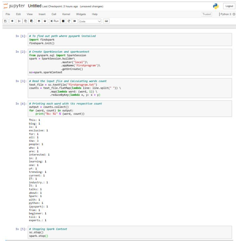Click the Jupyter logo
Screen dimensions: 236x242
[x=14, y=6]
